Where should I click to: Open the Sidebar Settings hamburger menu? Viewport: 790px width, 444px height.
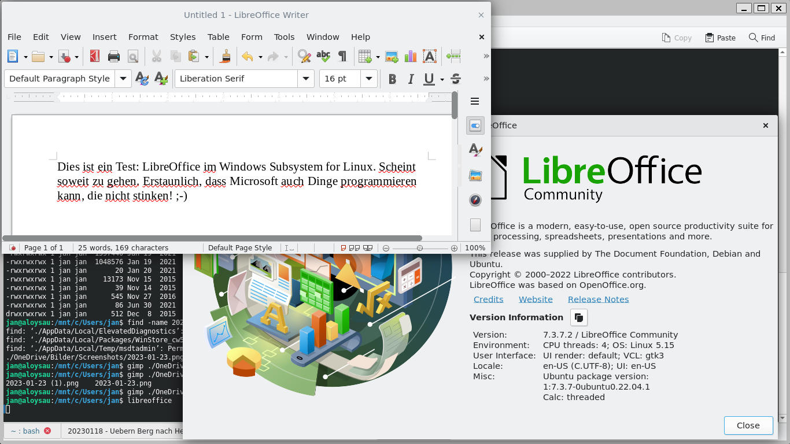point(475,101)
